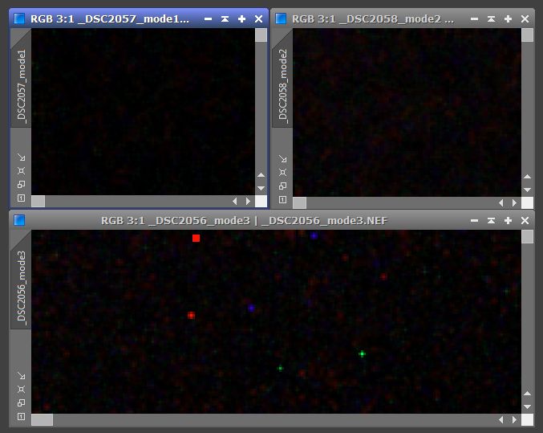Click the 1:1 zoom icon in the mode1 window sidebar
543x433 pixels.
pyautogui.click(x=22, y=198)
